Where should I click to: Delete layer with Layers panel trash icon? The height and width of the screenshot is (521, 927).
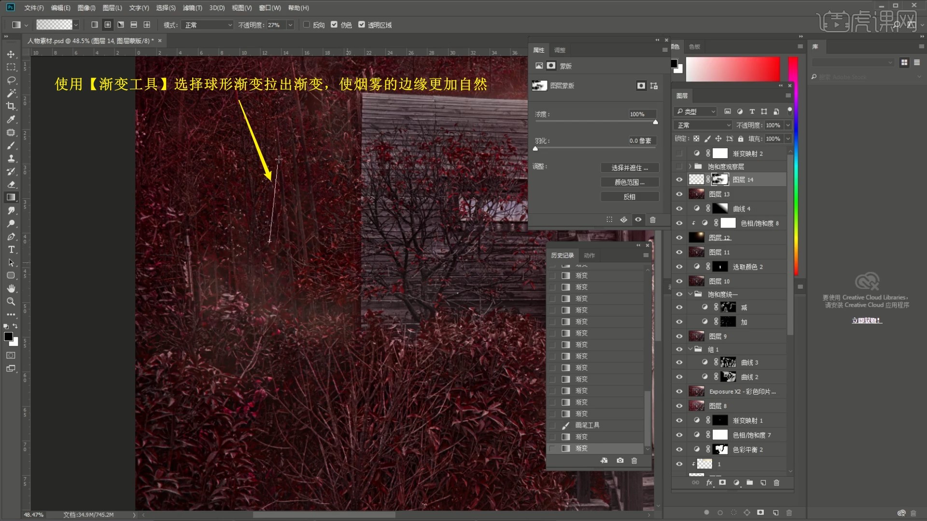pos(776,482)
